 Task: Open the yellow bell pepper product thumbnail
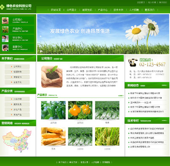(x=80, y=110)
